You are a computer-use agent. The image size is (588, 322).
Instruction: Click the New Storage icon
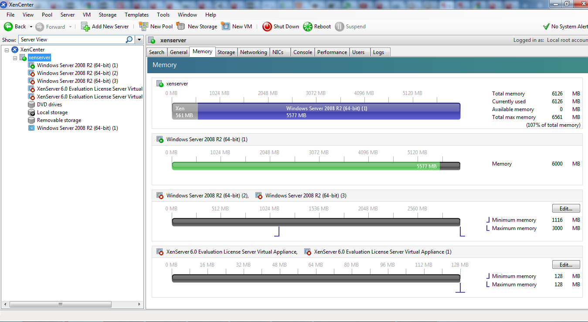coord(181,26)
